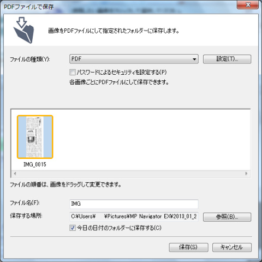Click the dialog title PDFファイルで保存

[29, 7]
